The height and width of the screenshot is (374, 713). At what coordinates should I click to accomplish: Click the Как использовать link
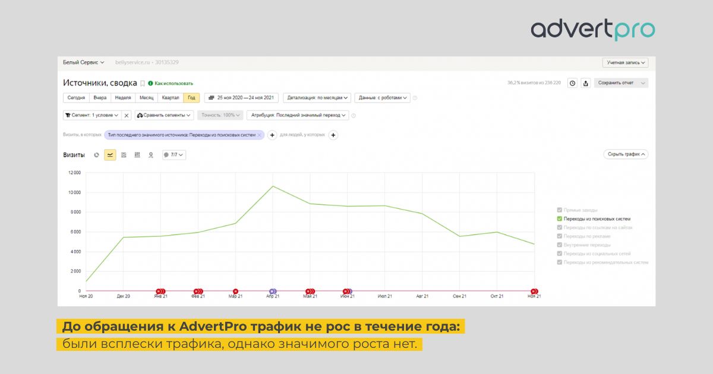click(x=173, y=84)
